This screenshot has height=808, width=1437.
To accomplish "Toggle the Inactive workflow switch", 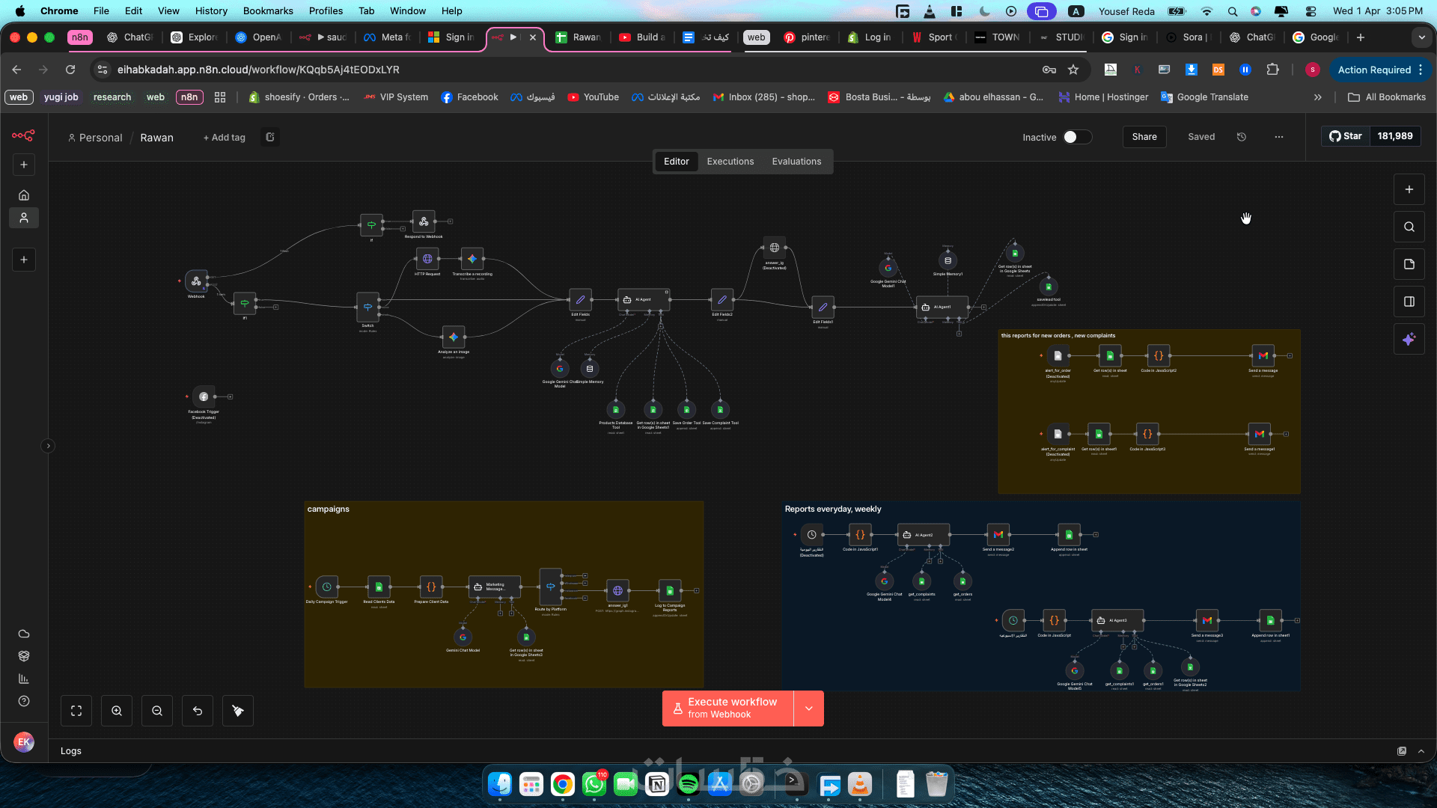I will click(x=1077, y=137).
